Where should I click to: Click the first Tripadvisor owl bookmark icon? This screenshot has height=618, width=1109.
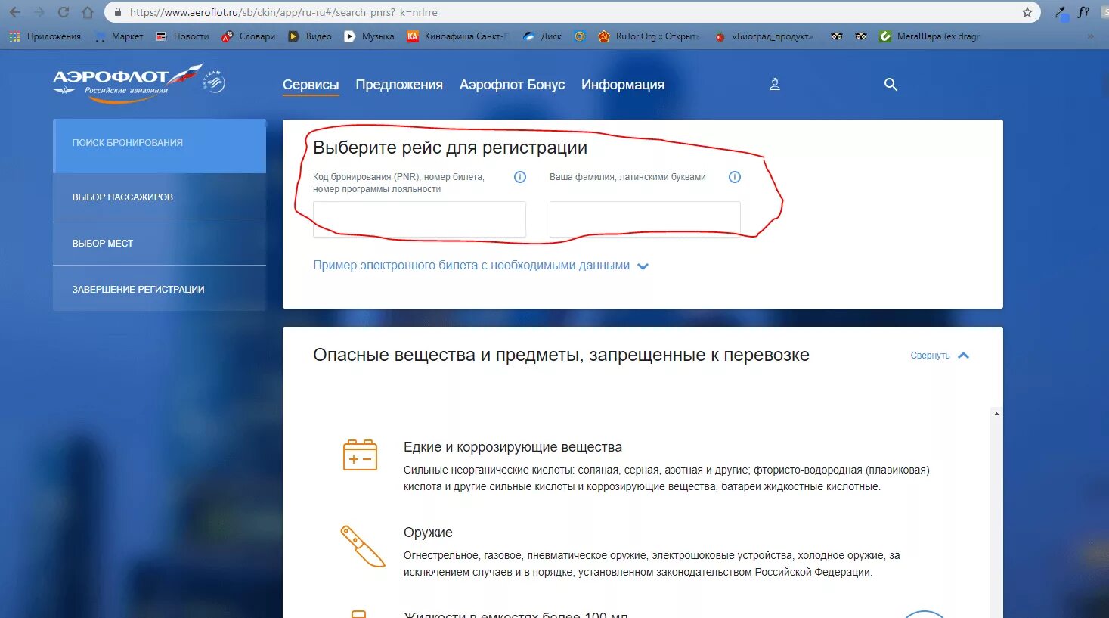pos(836,36)
